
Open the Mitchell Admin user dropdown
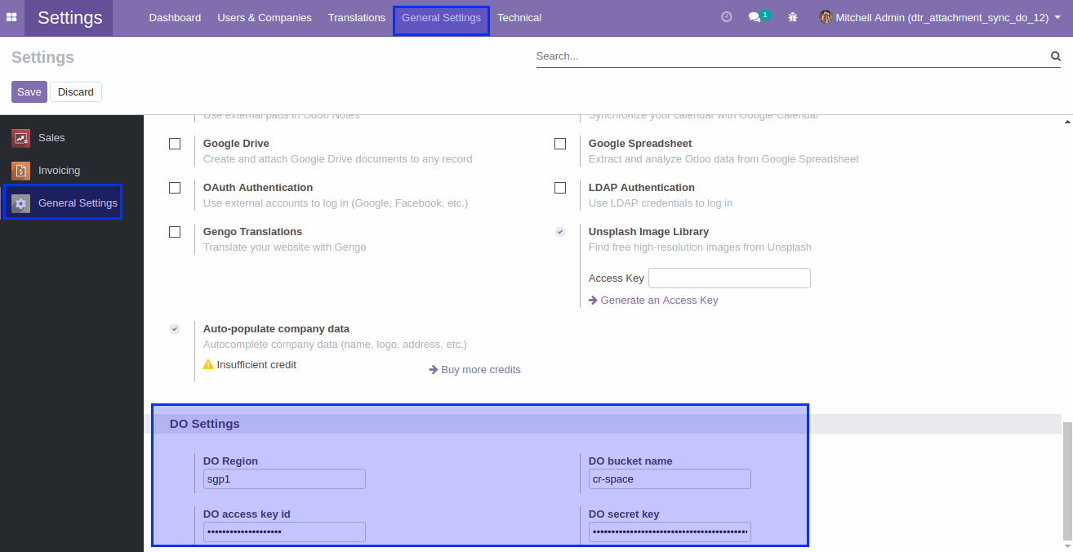[940, 17]
